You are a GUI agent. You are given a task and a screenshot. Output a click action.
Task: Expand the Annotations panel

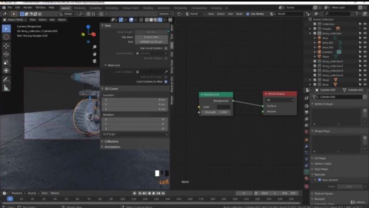tap(112, 147)
